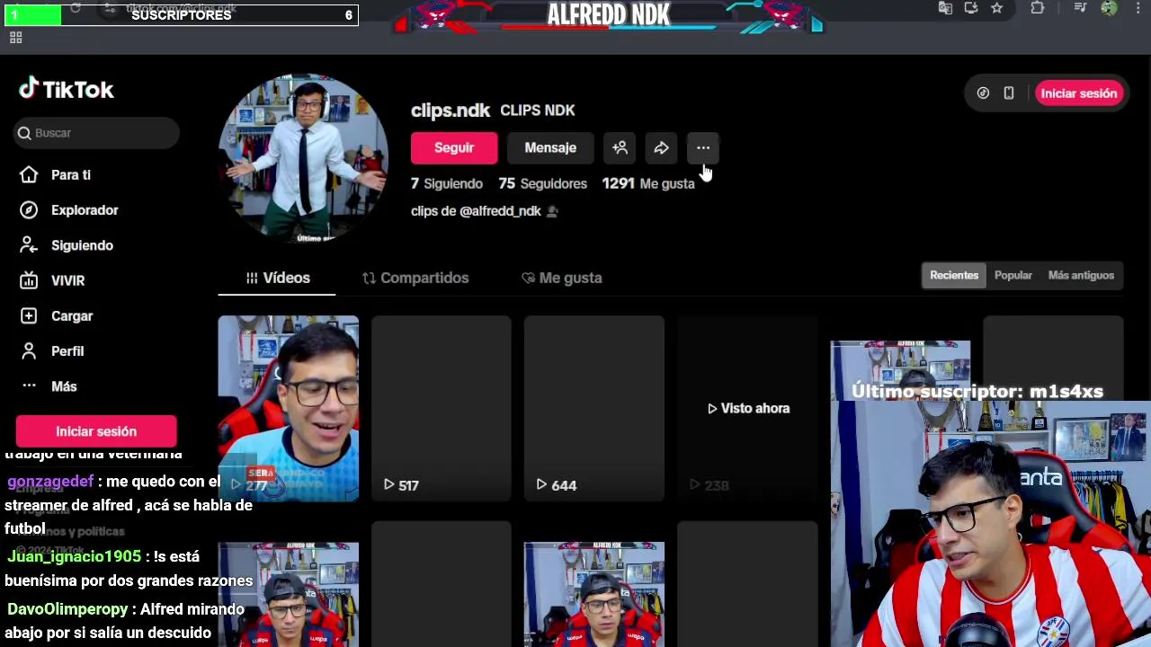Select the Compartidos tab
The height and width of the screenshot is (647, 1151).
(415, 278)
